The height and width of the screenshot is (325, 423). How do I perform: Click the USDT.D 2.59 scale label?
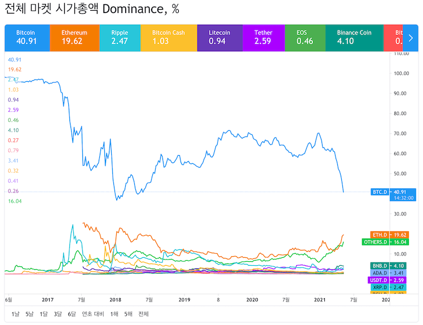click(387, 280)
